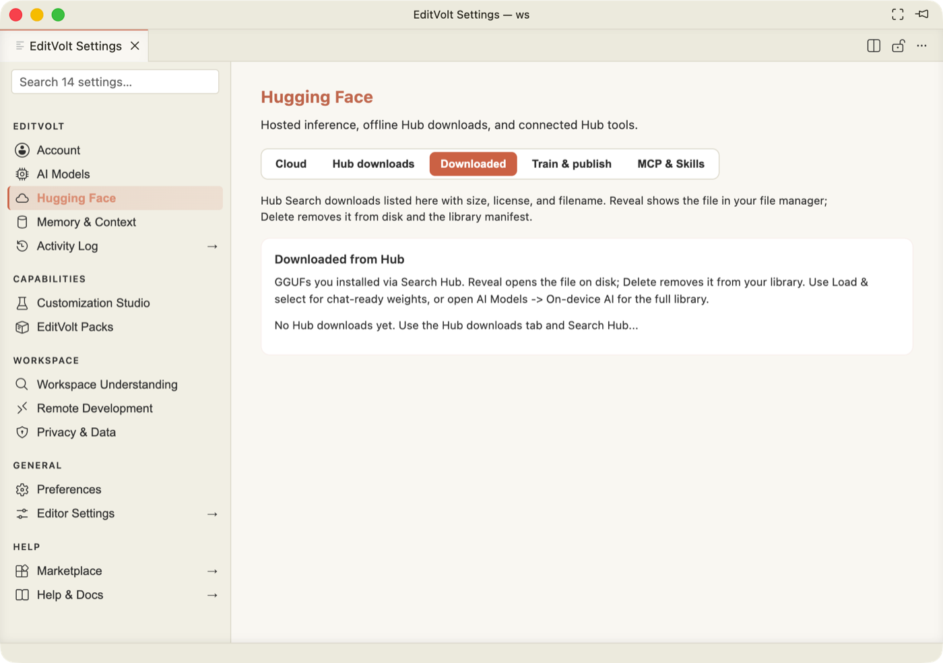
Task: Click the Preferences gear icon
Action: [22, 490]
